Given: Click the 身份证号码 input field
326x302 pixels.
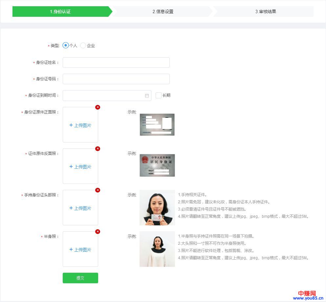Looking at the screenshot, I should point(116,79).
